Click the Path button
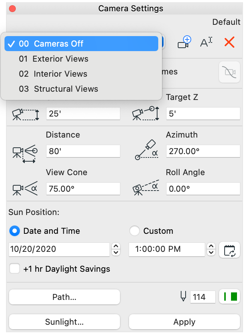This screenshot has height=336, width=249. 64,297
